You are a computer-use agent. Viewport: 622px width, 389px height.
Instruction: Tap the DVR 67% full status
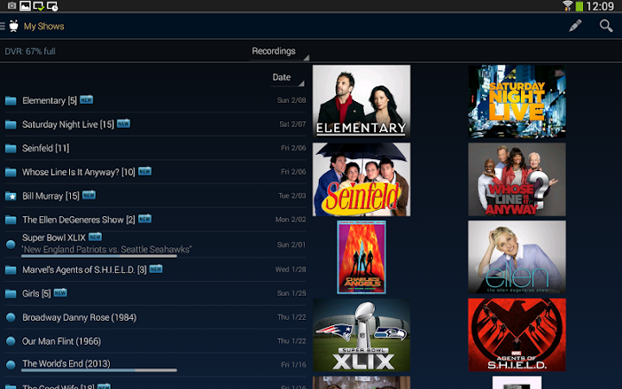coord(30,52)
